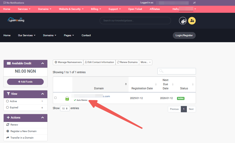Open the Website & Security menu
Screen dimensions: 235x143
point(71,9)
